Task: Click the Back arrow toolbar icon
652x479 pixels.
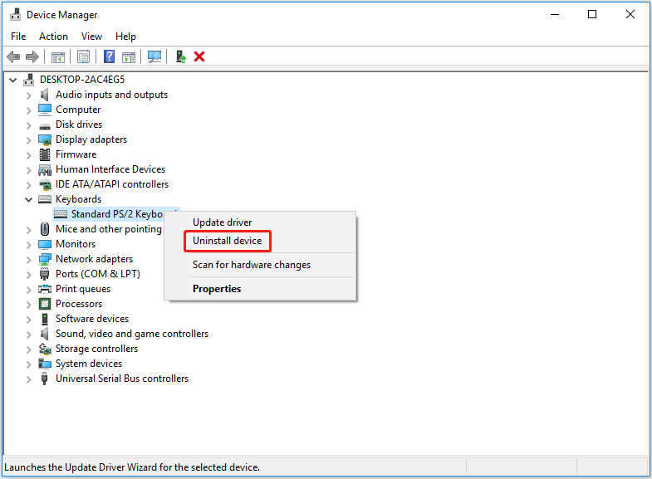Action: pos(13,56)
